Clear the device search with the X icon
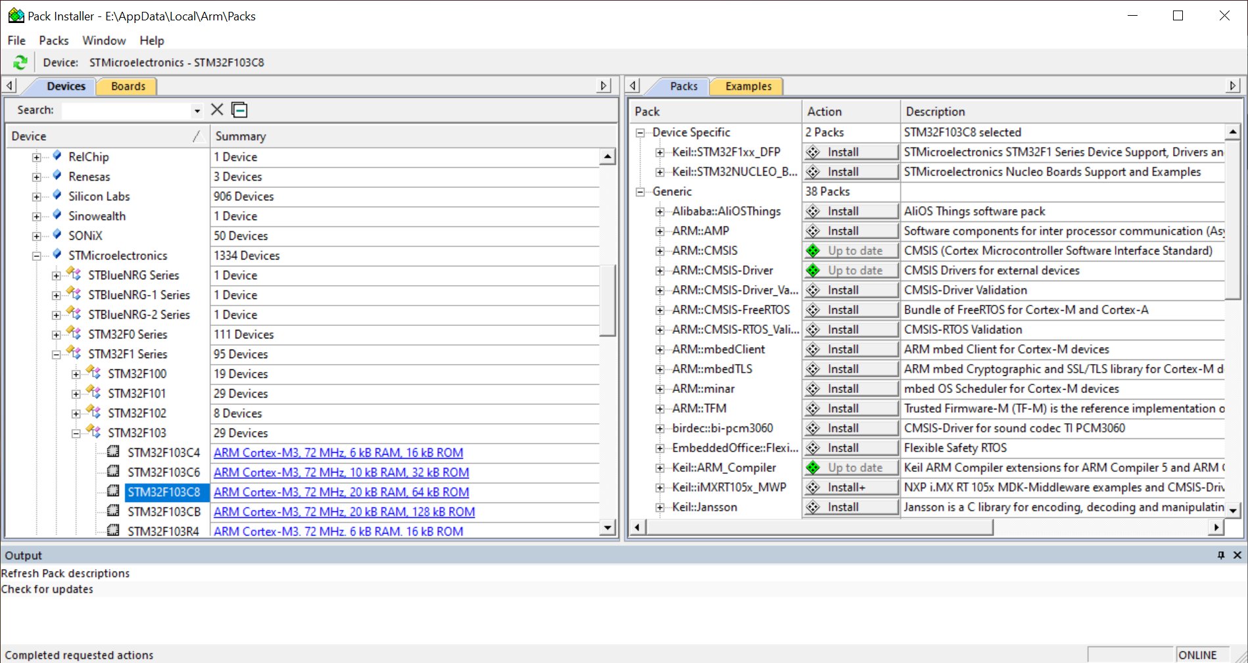Viewport: 1248px width, 663px height. point(217,110)
